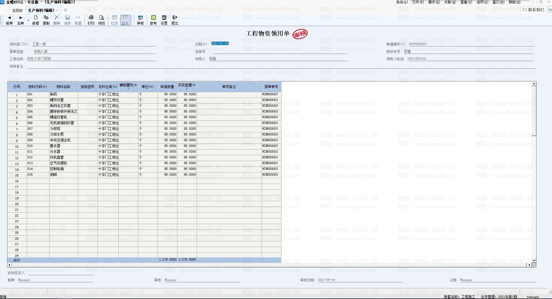Open print preview with 预览
The width and height of the screenshot is (552, 299).
[101, 20]
